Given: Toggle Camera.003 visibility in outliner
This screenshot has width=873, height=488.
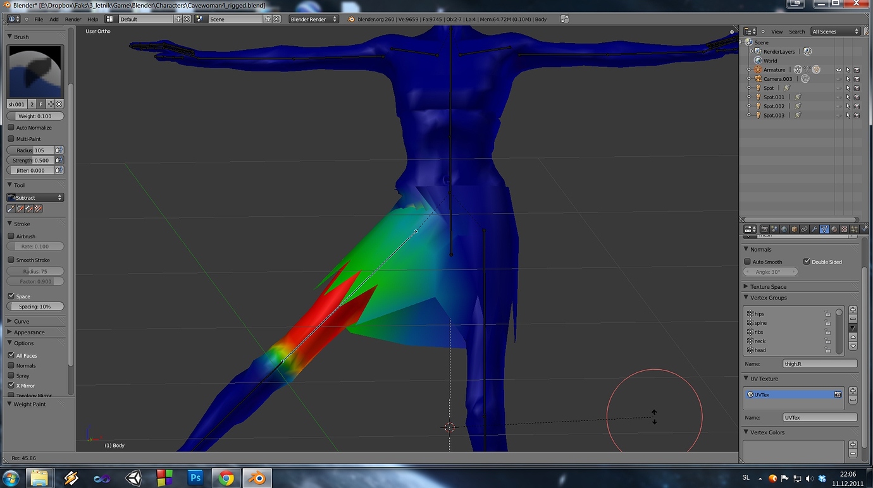Looking at the screenshot, I should (x=839, y=79).
